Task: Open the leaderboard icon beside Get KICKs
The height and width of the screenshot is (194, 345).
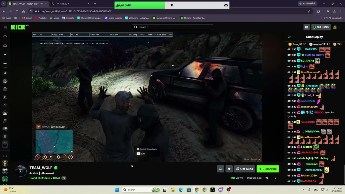Action: click(307, 27)
